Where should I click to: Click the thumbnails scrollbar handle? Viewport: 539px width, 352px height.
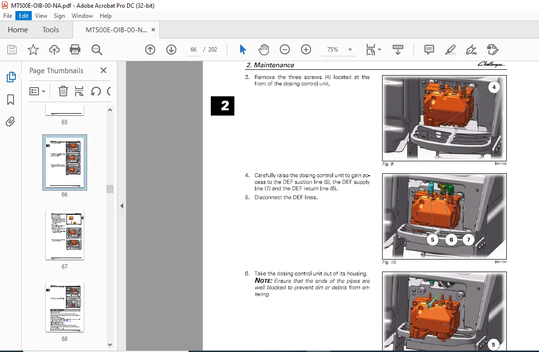tap(110, 189)
